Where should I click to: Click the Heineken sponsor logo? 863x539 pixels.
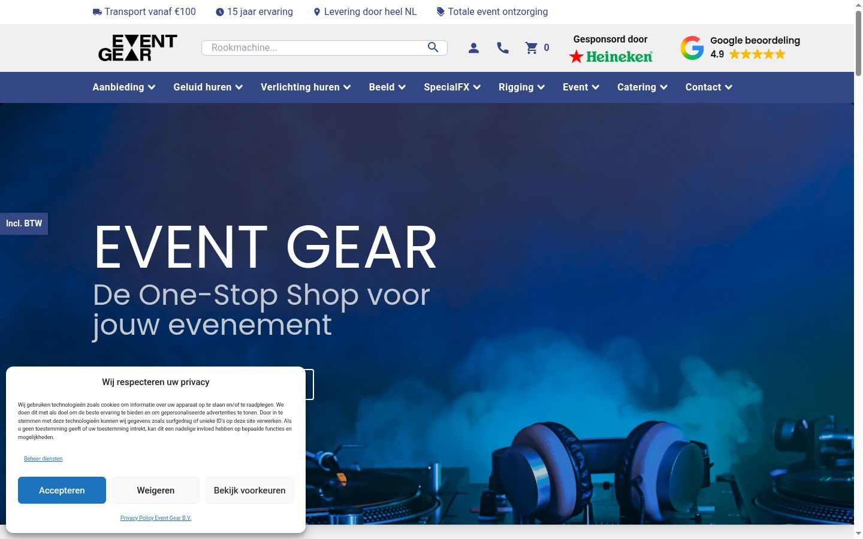611,56
